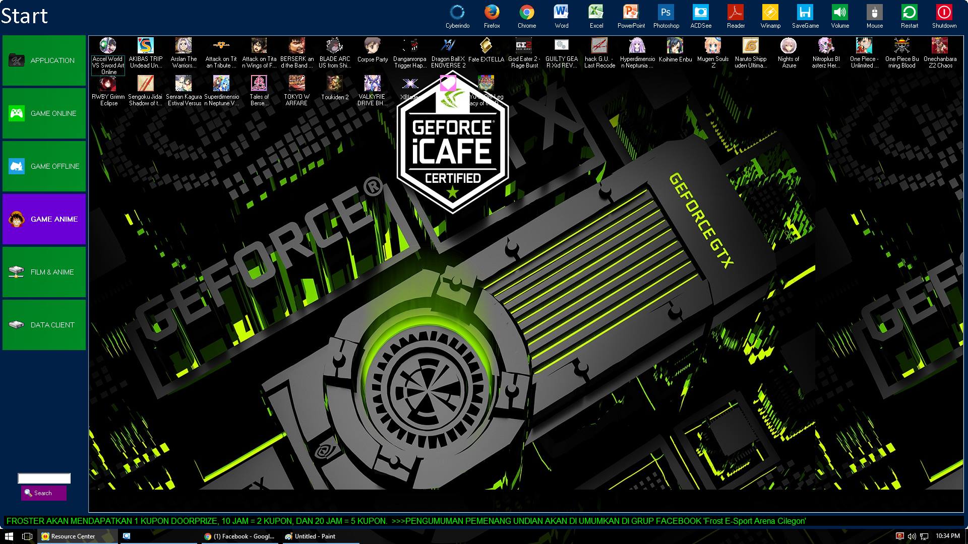Start Photoshop from the top bar
The width and height of the screenshot is (968, 544).
point(666,16)
